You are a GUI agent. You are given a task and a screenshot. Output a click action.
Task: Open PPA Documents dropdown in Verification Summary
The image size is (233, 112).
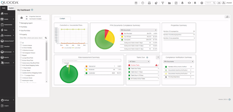[179, 61]
